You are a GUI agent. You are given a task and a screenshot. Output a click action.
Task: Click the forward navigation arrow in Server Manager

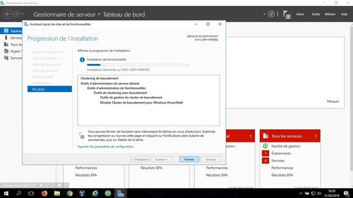pyautogui.click(x=17, y=14)
